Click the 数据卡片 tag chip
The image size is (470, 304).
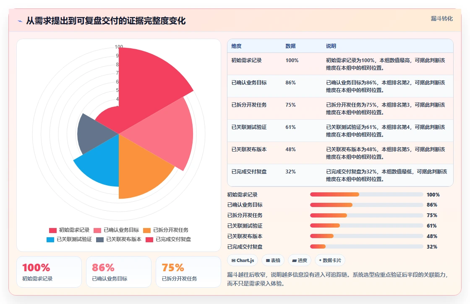pyautogui.click(x=330, y=260)
